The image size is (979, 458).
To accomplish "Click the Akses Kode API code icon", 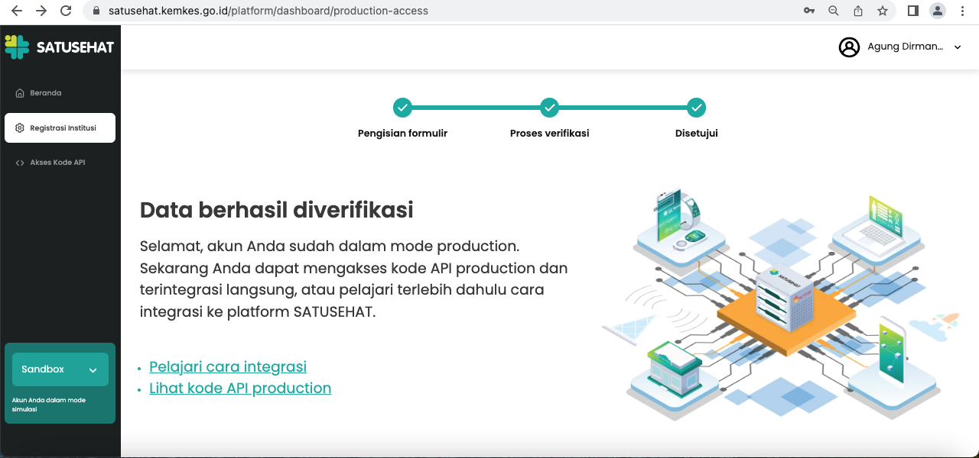I will 20,163.
